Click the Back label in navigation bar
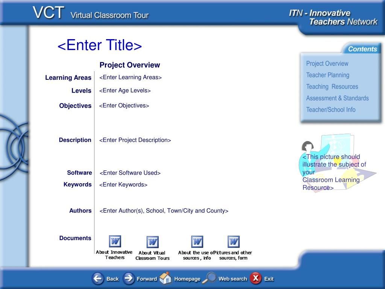The height and width of the screenshot is (289, 385). [x=112, y=279]
